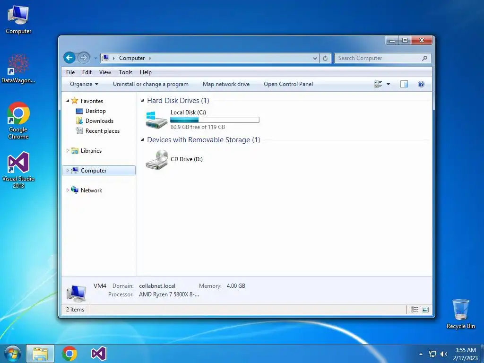Click Windows Explorer taskbar button
This screenshot has height=363, width=484.
[x=41, y=354]
